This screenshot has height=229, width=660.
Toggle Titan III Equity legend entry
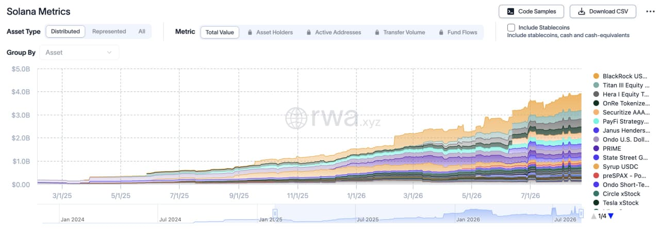click(621, 85)
